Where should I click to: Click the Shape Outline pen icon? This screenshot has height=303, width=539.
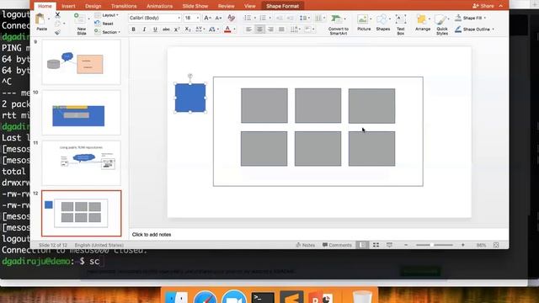[x=458, y=29]
